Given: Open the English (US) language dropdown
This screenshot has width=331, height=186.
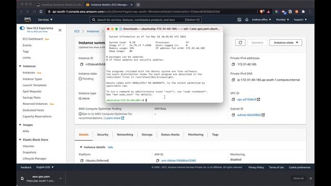Looking at the screenshot, I should click(x=45, y=167).
